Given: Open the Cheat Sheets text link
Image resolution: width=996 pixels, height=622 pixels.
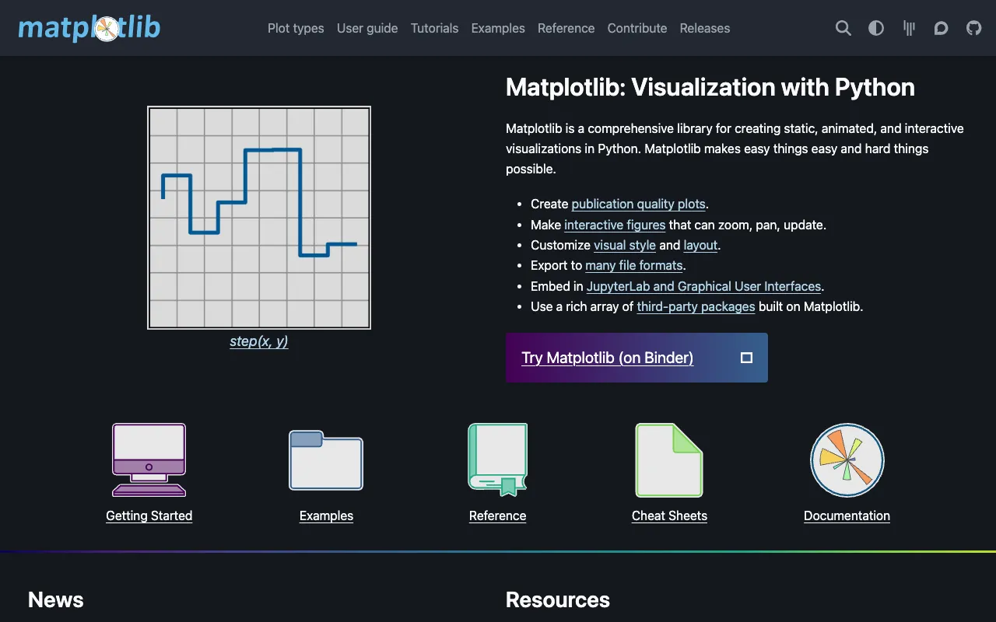Looking at the screenshot, I should tap(669, 515).
